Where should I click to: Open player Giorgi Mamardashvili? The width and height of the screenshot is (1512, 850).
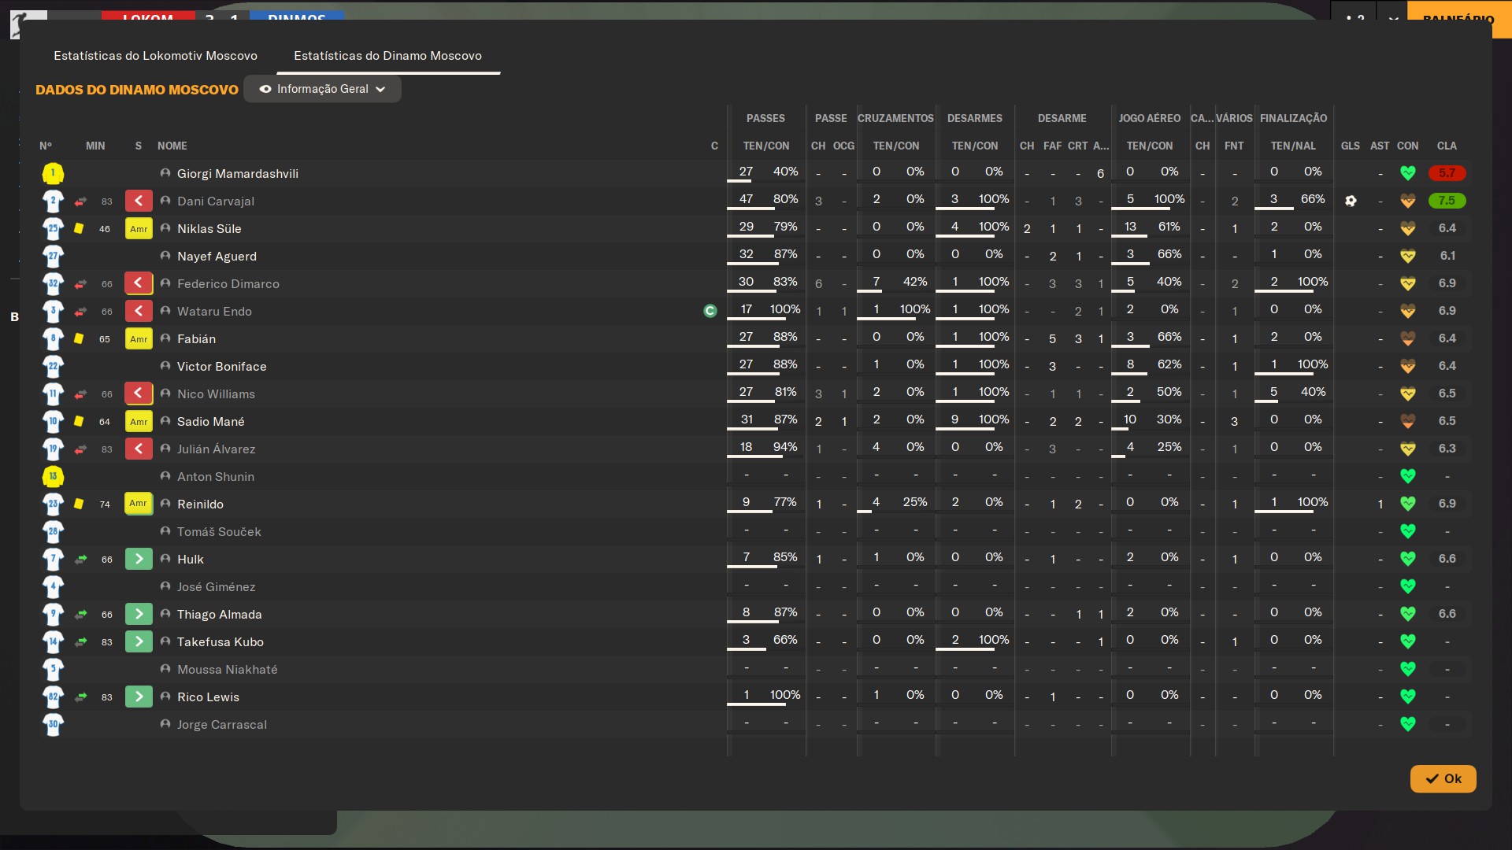pos(238,174)
